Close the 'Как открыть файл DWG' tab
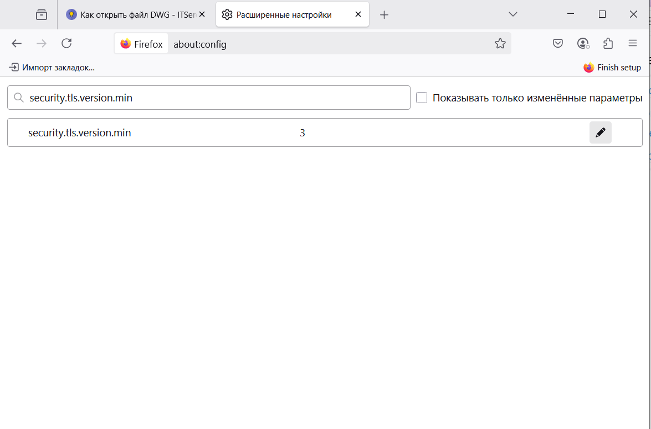The height and width of the screenshot is (429, 651). click(202, 14)
